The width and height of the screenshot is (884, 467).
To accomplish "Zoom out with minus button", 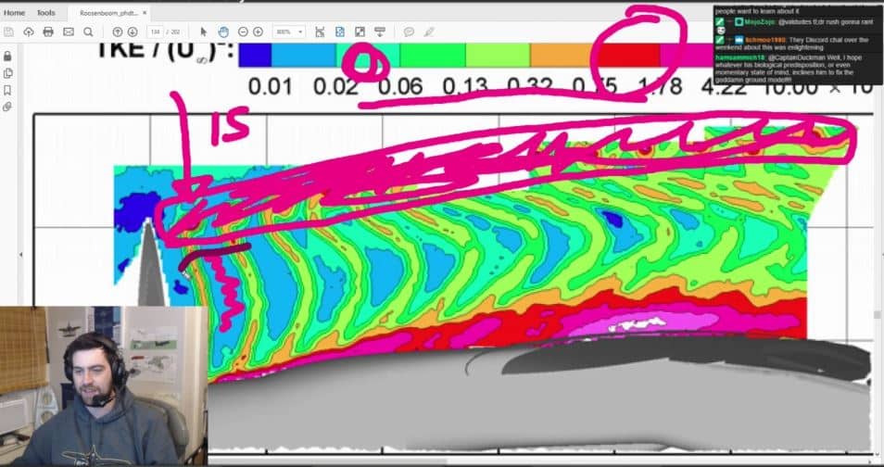I will (x=244, y=32).
